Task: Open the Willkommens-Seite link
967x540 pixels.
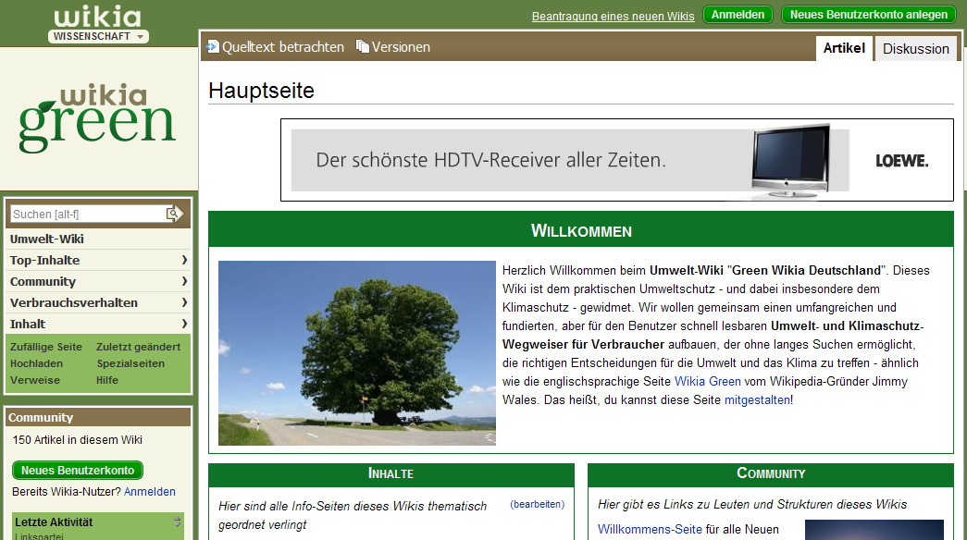Action: [650, 530]
